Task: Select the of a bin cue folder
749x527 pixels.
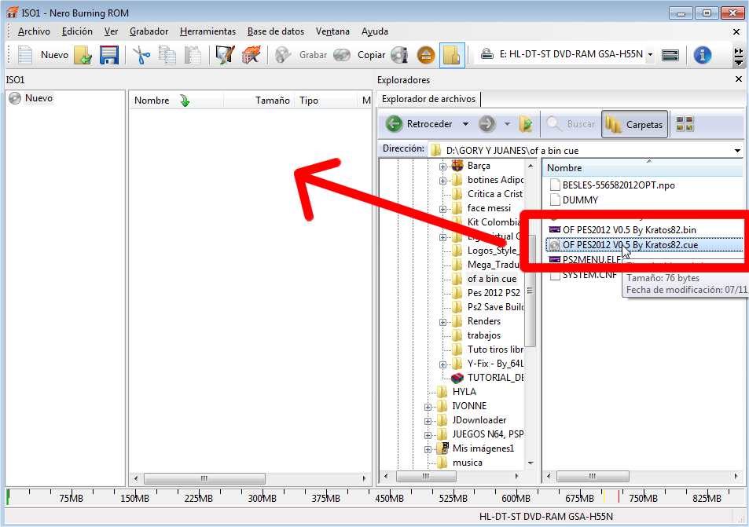Action: 491,279
